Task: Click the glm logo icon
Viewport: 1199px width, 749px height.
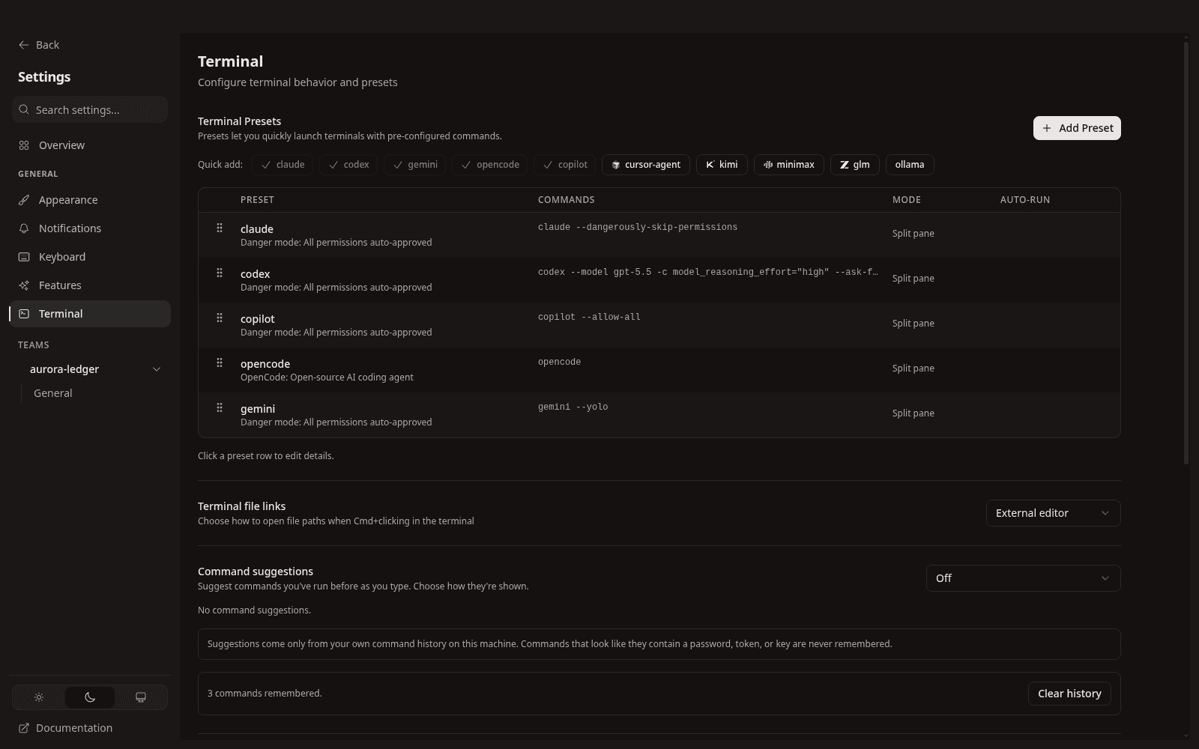Action: [845, 165]
